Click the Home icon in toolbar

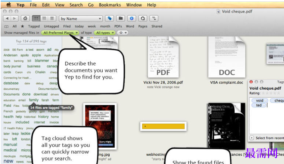[25, 18]
